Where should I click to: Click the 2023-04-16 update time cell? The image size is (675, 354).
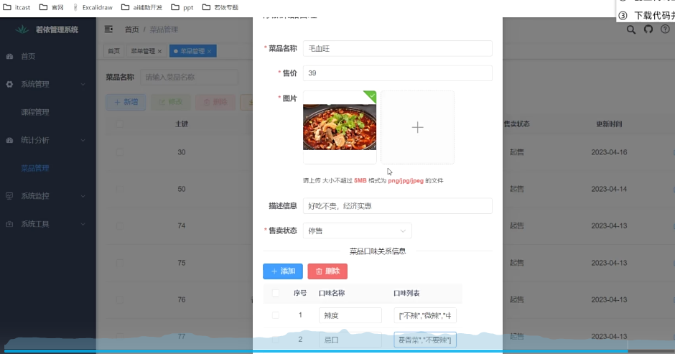tap(609, 152)
